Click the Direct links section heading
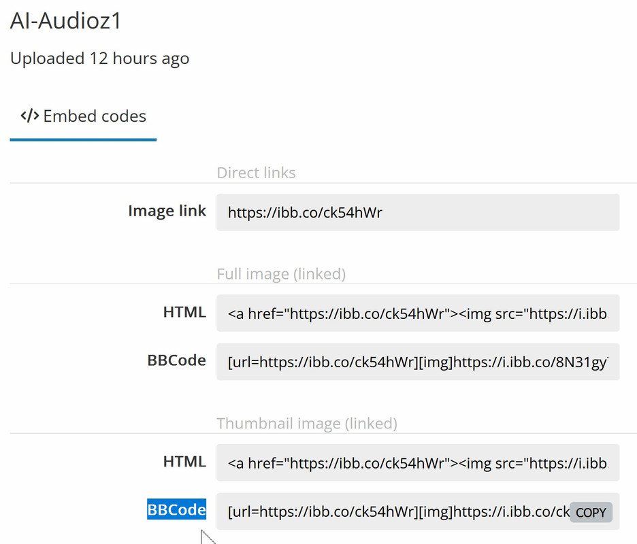 click(x=257, y=173)
